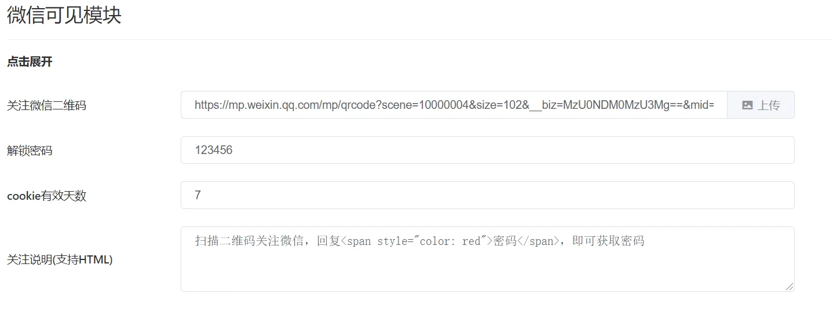Click the cookie有效天数 label
833x326 pixels.
(46, 196)
